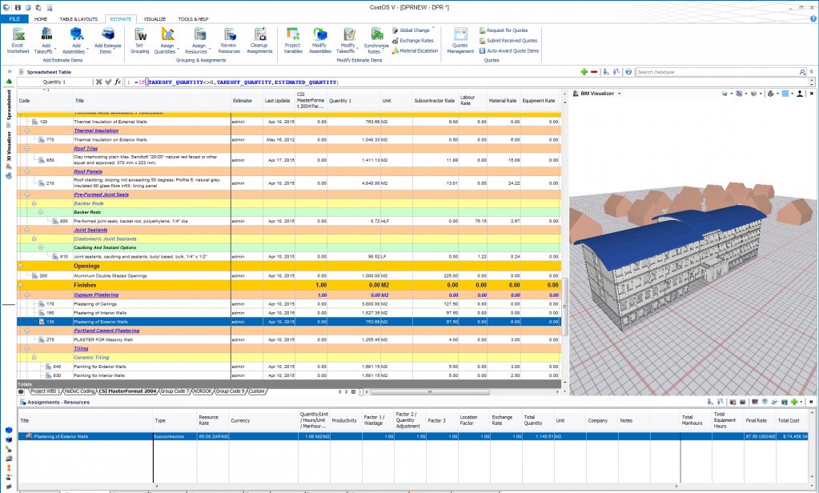Select Painting for Interior Walls row
This screenshot has height=493, width=819.
tap(289, 375)
